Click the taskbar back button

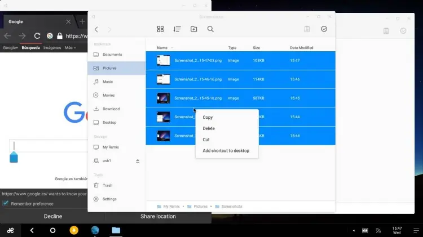point(32,230)
